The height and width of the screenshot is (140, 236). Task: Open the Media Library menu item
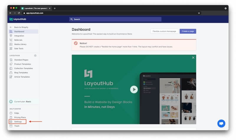click(20, 44)
